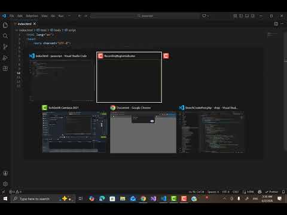Image resolution: width=287 pixels, height=215 pixels.
Task: Go back using the navigation arrow
Action: point(80,16)
